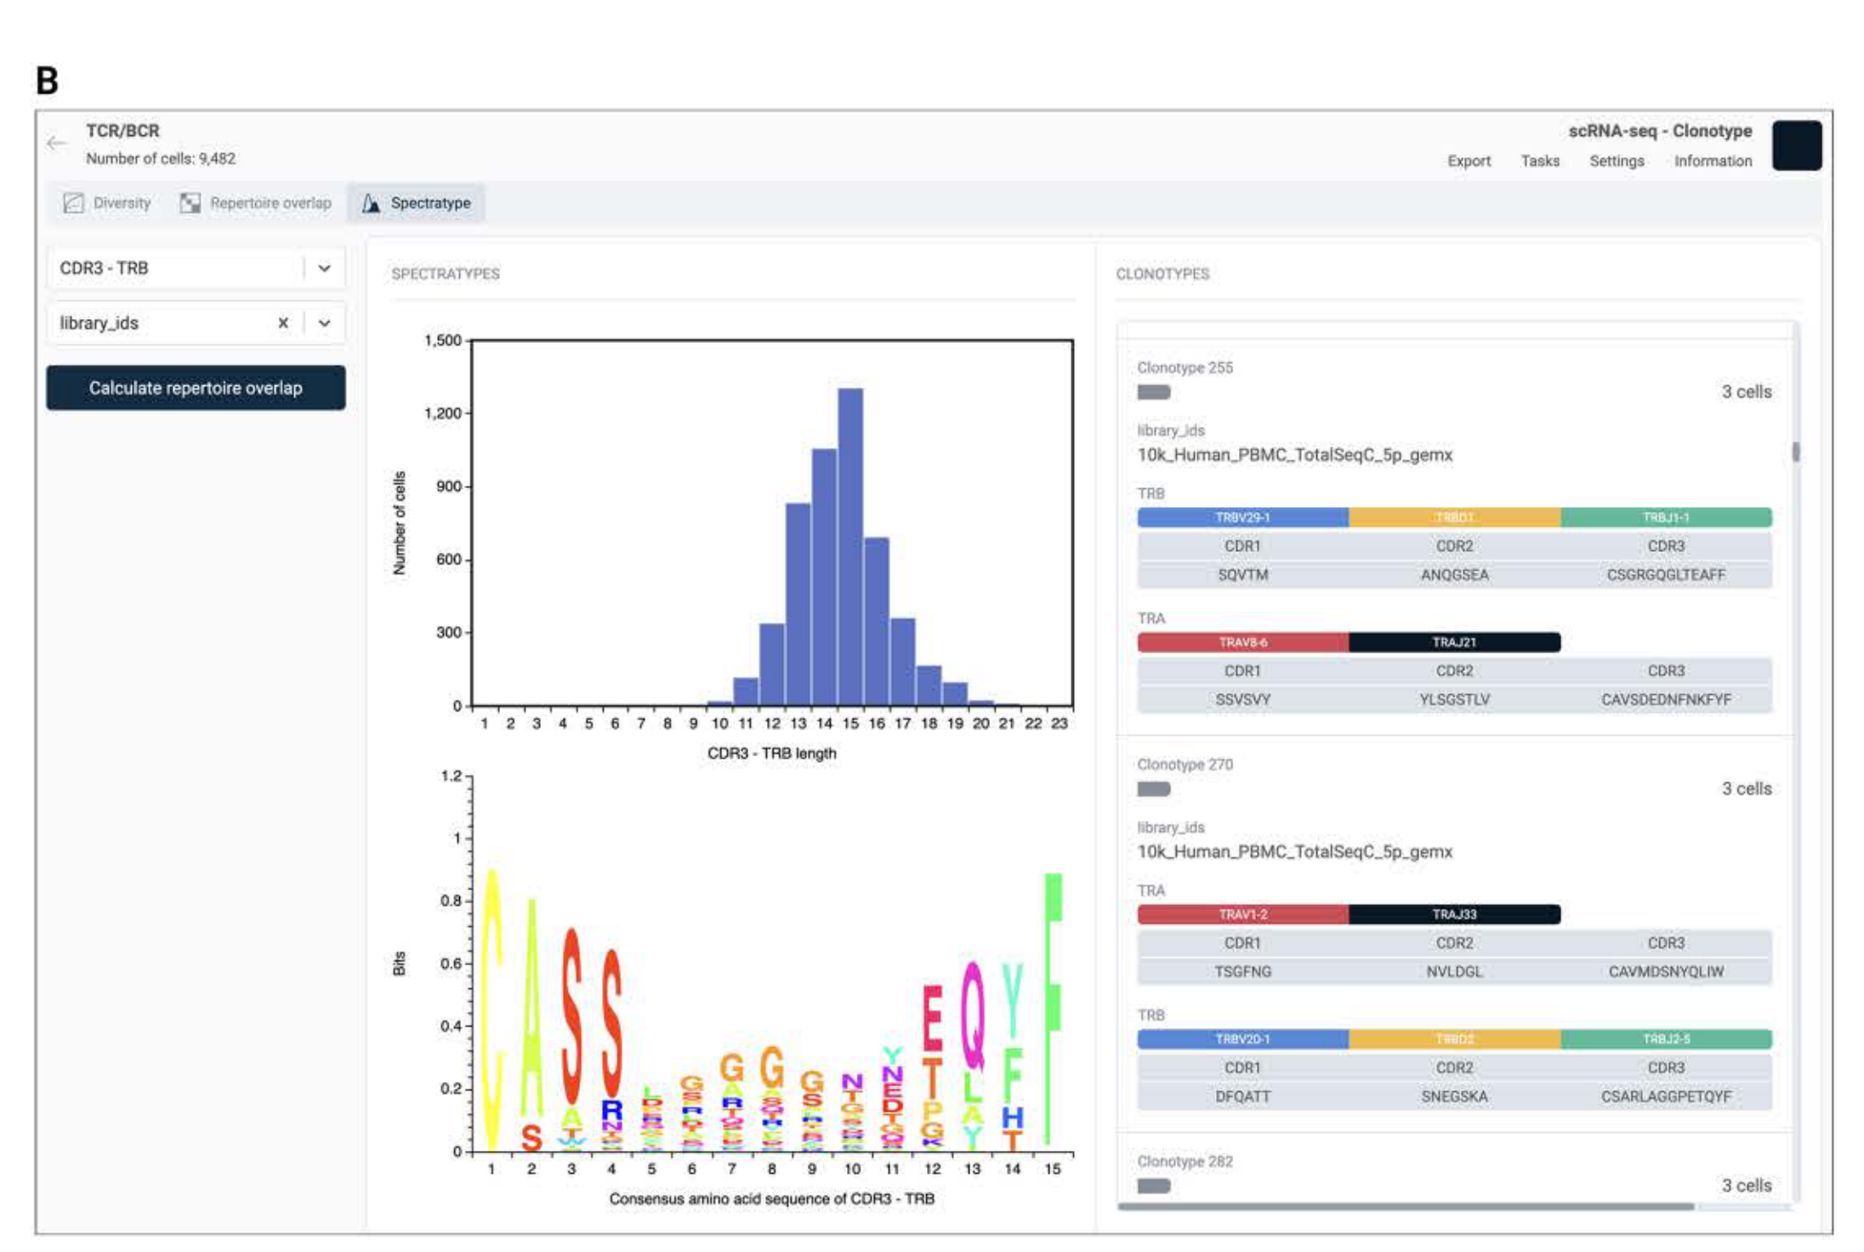Click the dark profile square icon
The width and height of the screenshot is (1864, 1252).
(x=1796, y=145)
